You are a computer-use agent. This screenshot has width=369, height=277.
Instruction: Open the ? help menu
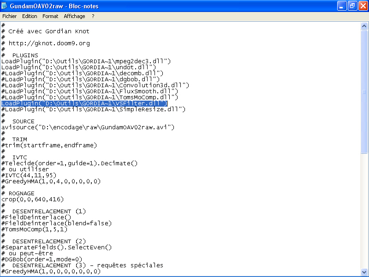coord(93,16)
